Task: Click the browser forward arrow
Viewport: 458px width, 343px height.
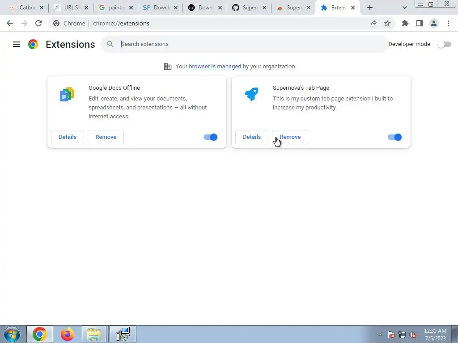Action: (x=24, y=23)
